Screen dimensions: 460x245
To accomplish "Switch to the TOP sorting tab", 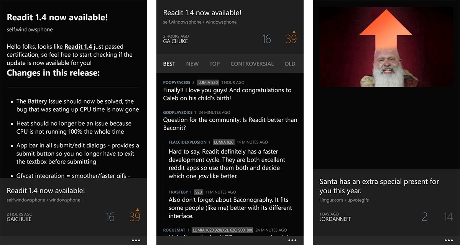I will click(215, 64).
